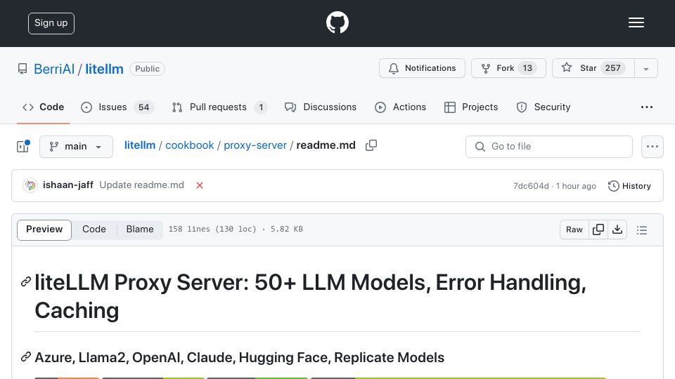Navigate to cookbook folder breadcrumb

(189, 145)
